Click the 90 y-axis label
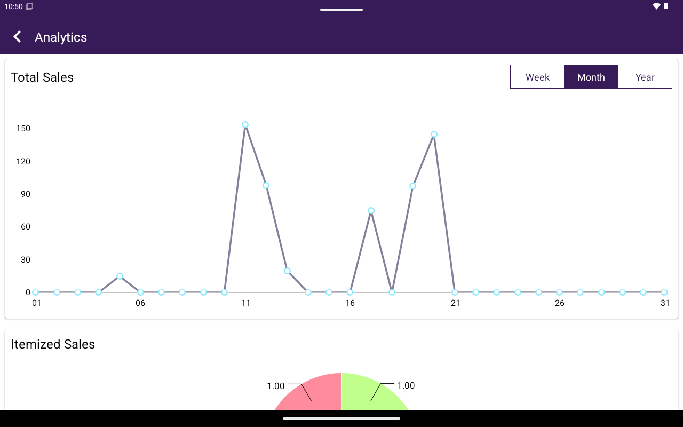683x427 pixels. (26, 194)
